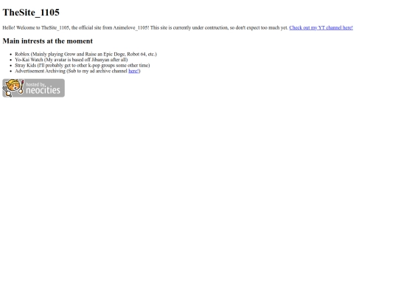Click the 'neocities' wordmark in the hosting badge
398x299 pixels.
click(43, 90)
